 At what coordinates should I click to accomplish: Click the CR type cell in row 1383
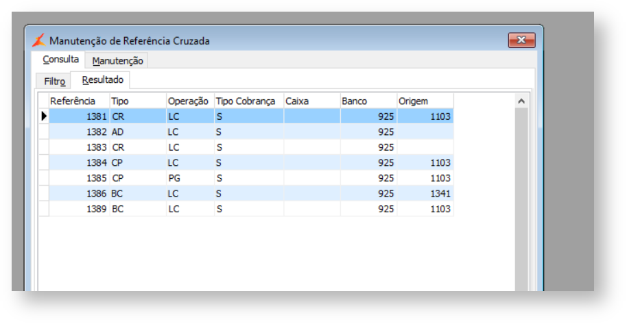tap(138, 147)
